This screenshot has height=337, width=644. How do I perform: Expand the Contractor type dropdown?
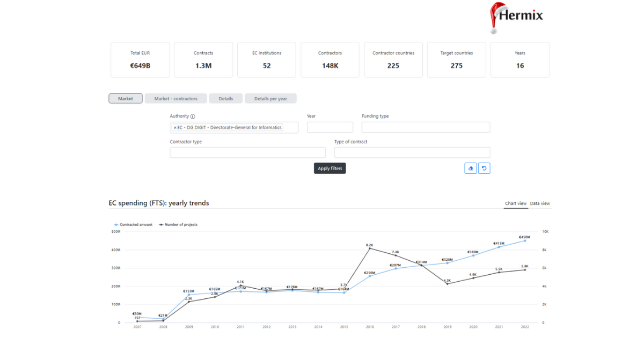coord(247,152)
